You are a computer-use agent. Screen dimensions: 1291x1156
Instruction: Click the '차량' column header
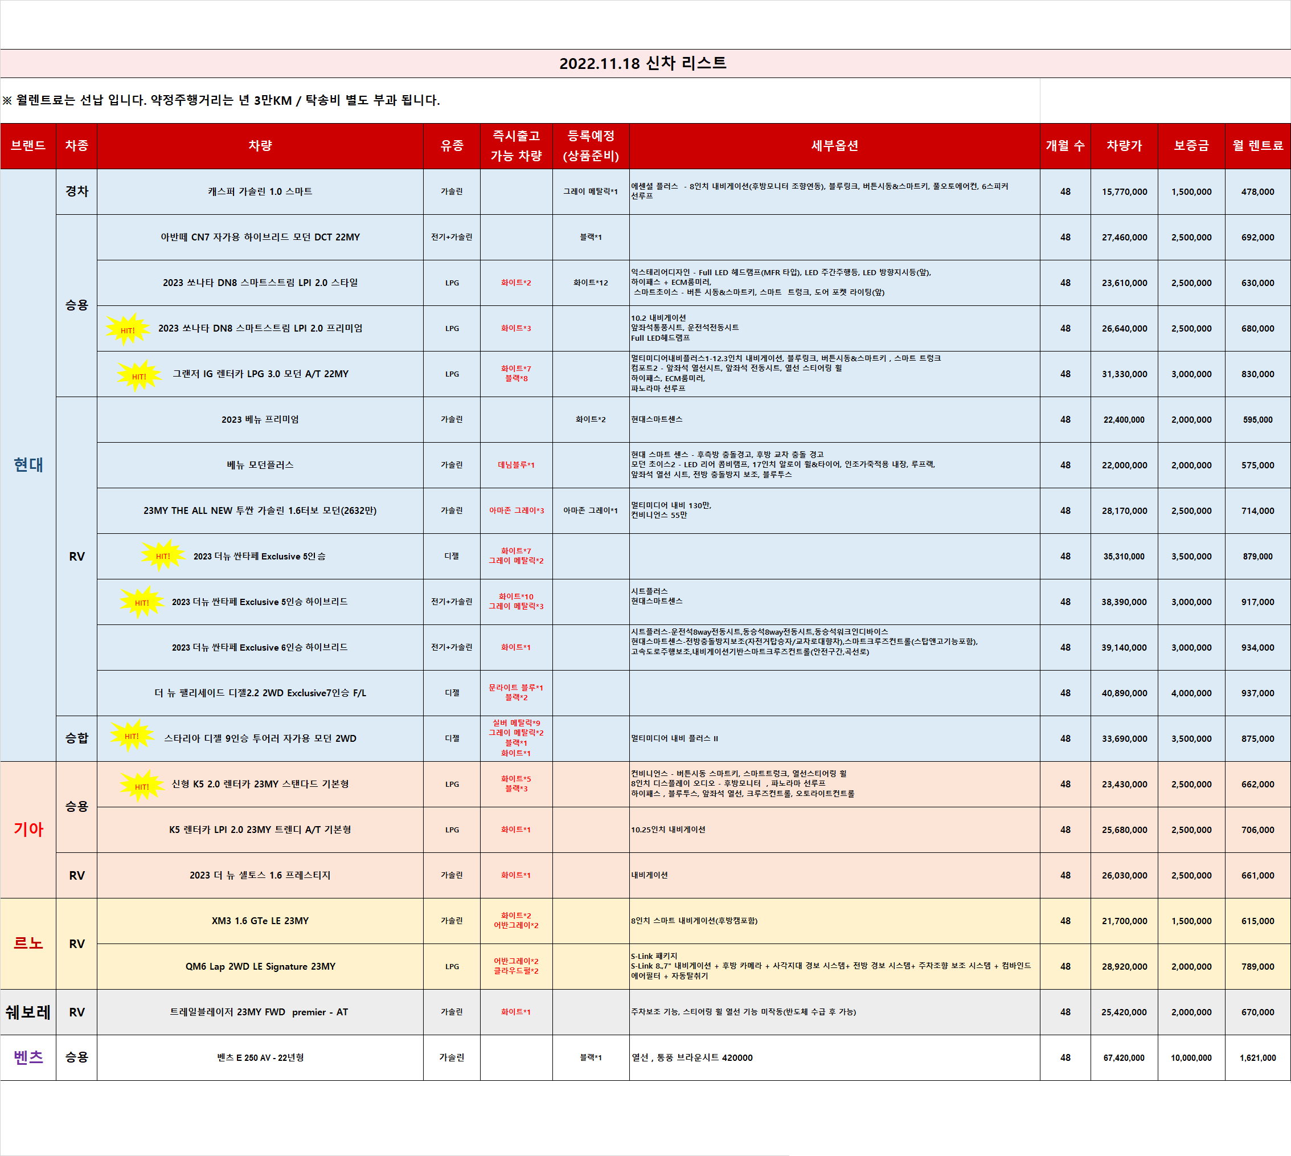click(260, 146)
